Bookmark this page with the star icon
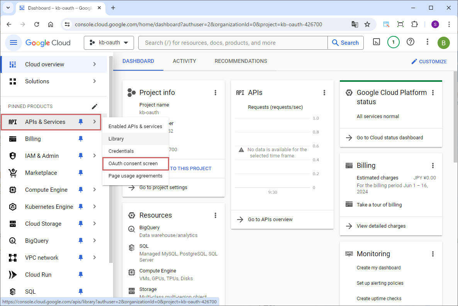The width and height of the screenshot is (458, 306). 367,24
